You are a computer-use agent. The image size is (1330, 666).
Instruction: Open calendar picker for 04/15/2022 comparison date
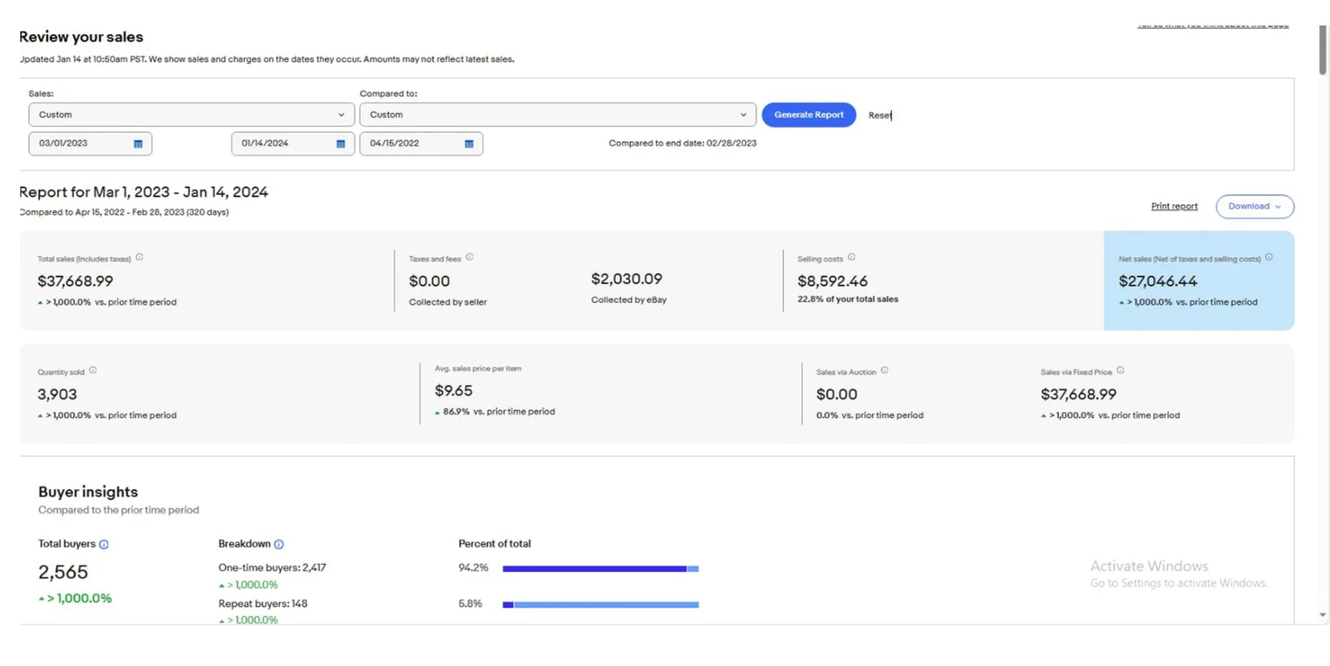(x=469, y=144)
